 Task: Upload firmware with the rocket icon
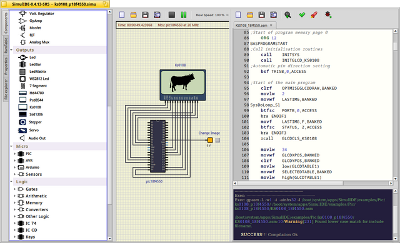click(x=314, y=15)
